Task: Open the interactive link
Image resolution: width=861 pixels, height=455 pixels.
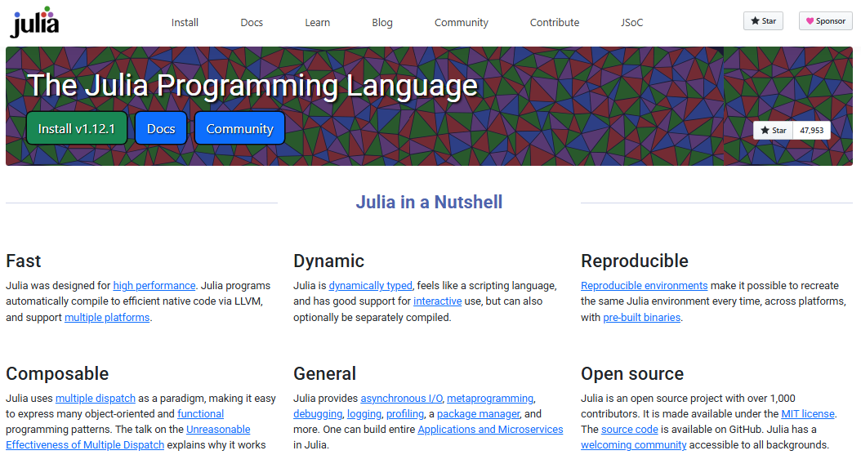Action: point(438,301)
